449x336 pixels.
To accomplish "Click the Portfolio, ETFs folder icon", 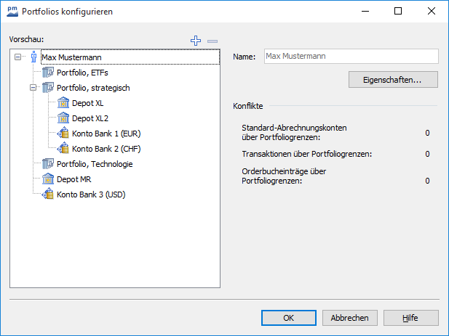I will [48, 73].
